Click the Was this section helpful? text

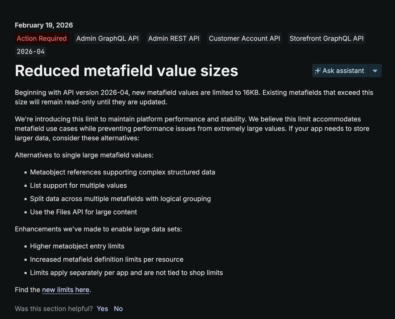[54, 309]
